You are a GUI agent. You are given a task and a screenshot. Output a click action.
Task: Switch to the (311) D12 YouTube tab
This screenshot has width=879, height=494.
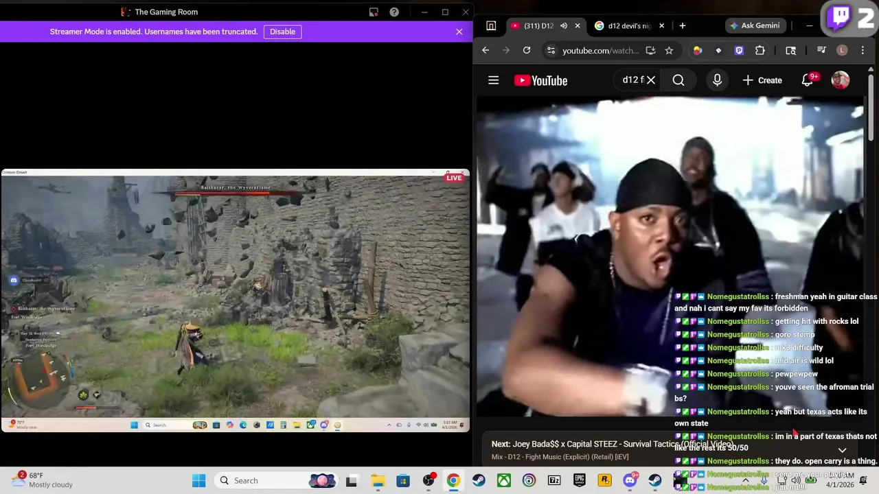tap(539, 25)
